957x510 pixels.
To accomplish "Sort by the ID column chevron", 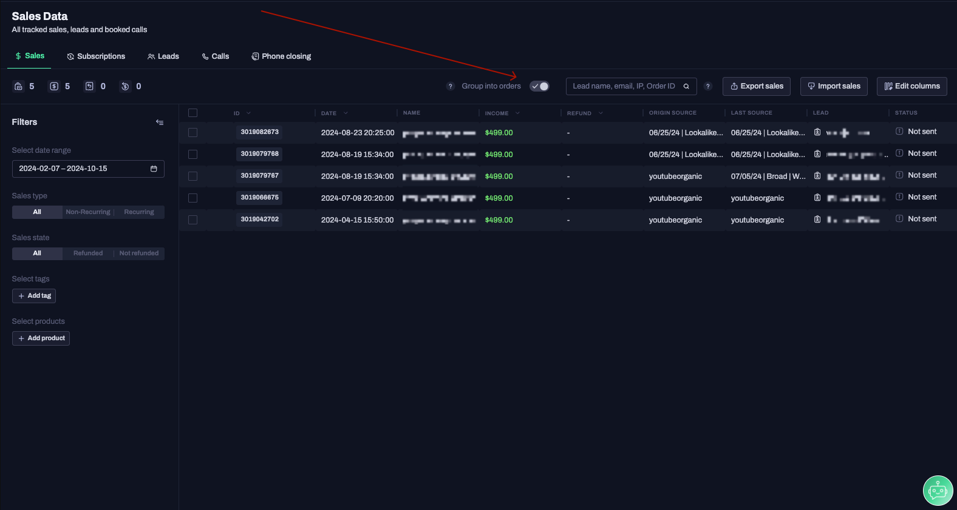I will pyautogui.click(x=248, y=113).
